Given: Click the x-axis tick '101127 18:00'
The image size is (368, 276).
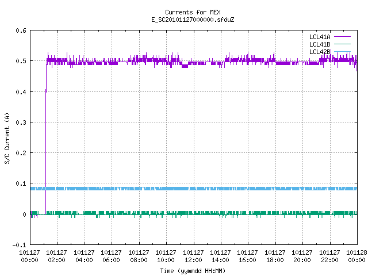Looking at the screenshot, I should 275,256.
